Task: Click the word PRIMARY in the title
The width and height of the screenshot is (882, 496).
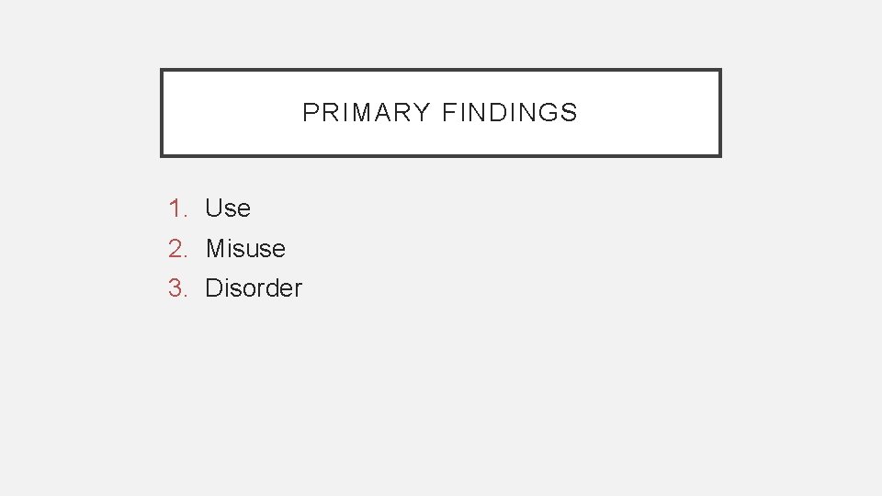Action: point(366,113)
